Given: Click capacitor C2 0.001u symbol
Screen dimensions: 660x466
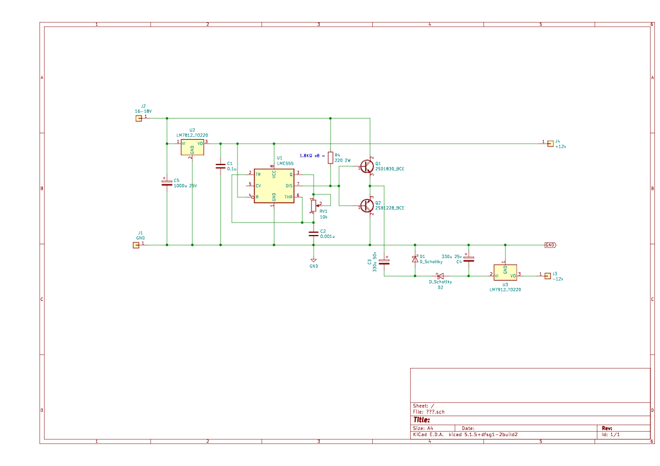Looking at the screenshot, I should [x=314, y=233].
